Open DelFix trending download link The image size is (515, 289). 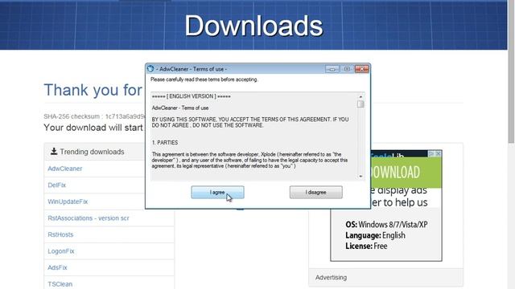pos(57,185)
